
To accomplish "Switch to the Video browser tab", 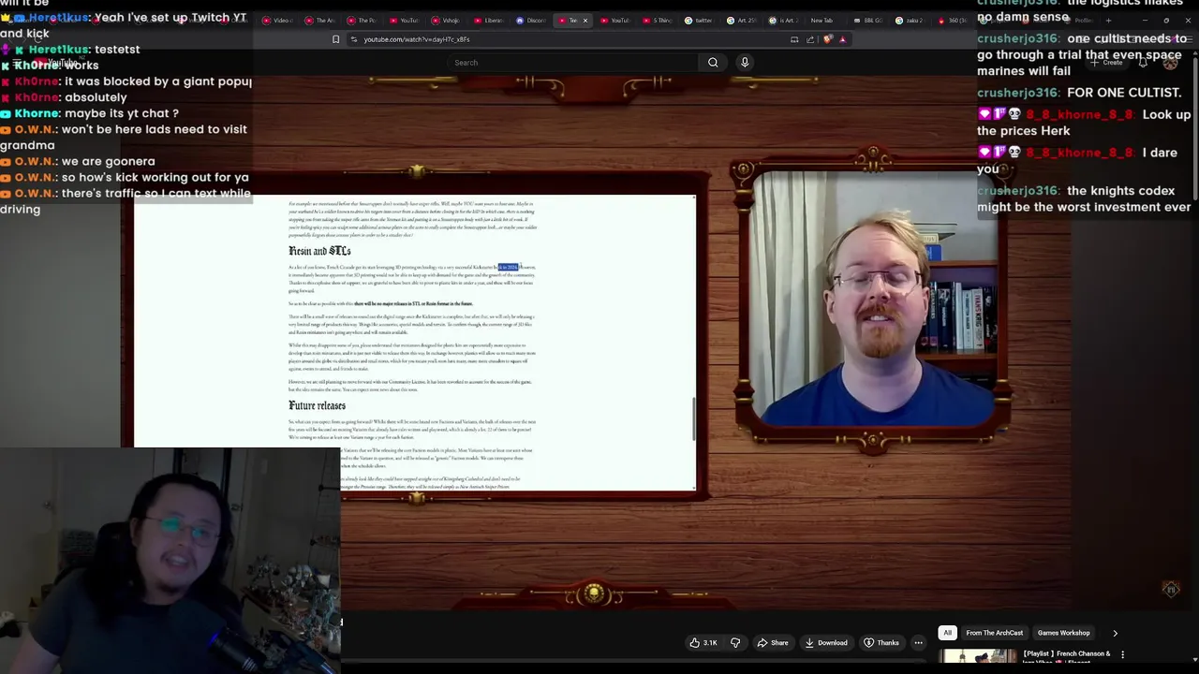I will tap(277, 21).
